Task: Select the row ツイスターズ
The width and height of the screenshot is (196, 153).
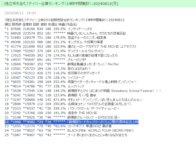Action: tap(45, 78)
